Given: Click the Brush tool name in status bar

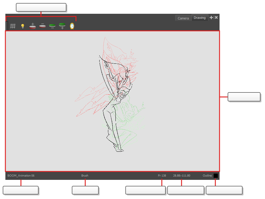Looking at the screenshot, I should tap(85, 176).
